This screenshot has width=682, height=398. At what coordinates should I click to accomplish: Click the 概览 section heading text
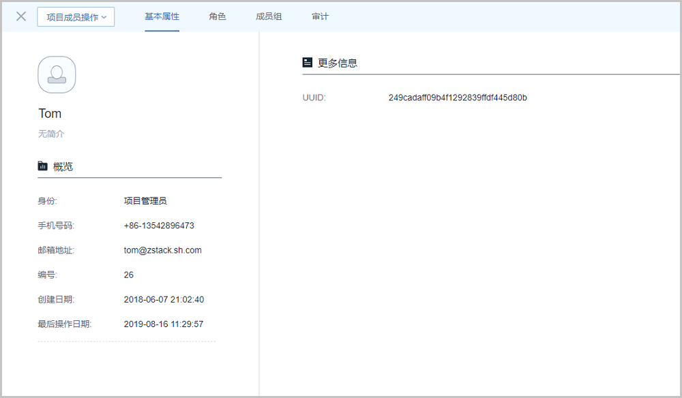click(63, 166)
